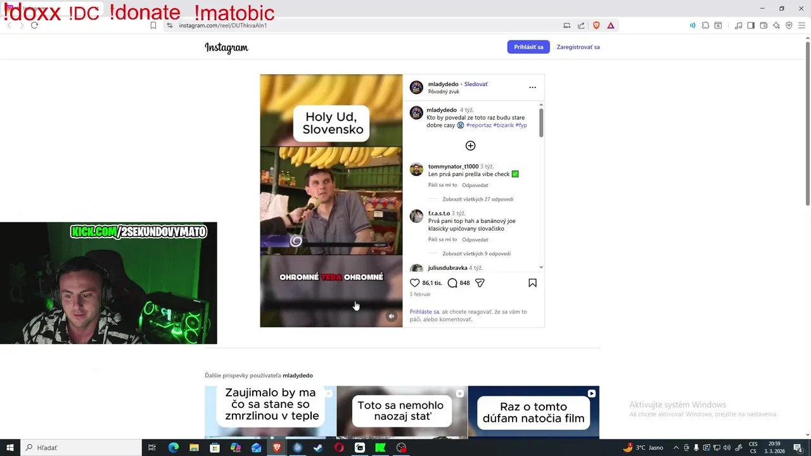Open thumbnail 'Zaujimalo by ma čo sa stane'
Screen dimensions: 811x456
click(271, 412)
